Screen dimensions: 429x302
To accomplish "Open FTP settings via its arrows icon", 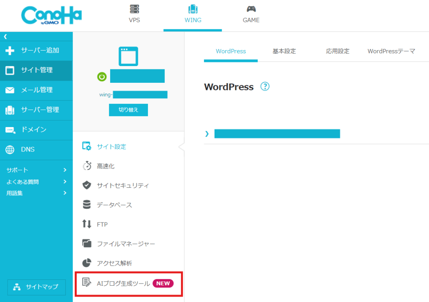I will coord(87,224).
